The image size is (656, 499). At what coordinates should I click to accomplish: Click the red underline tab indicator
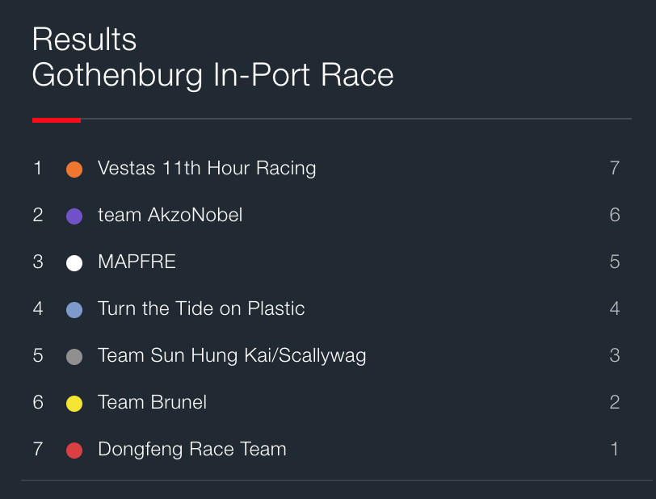[57, 120]
